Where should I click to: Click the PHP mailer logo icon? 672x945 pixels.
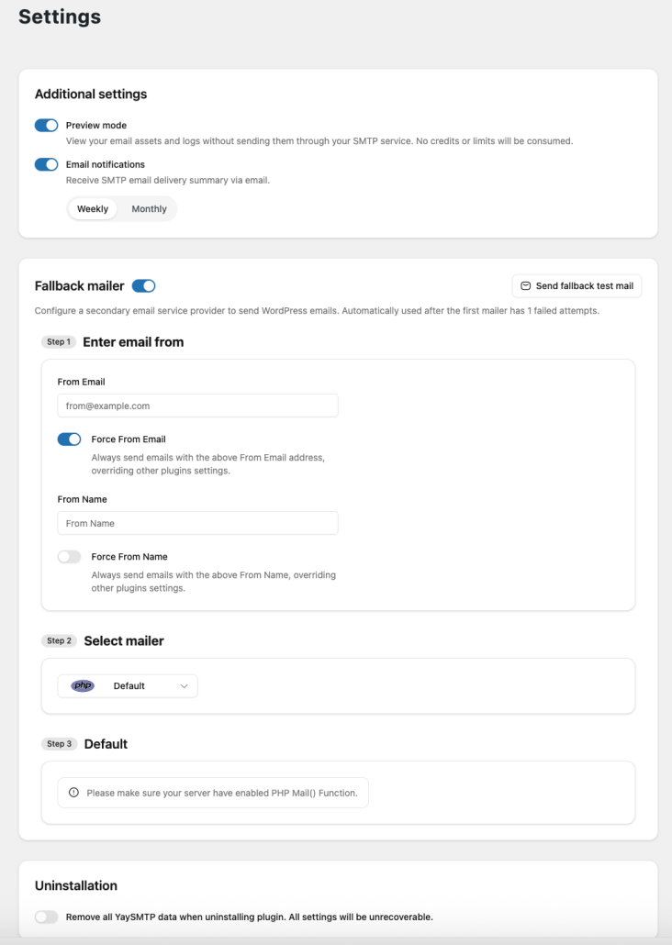81,685
